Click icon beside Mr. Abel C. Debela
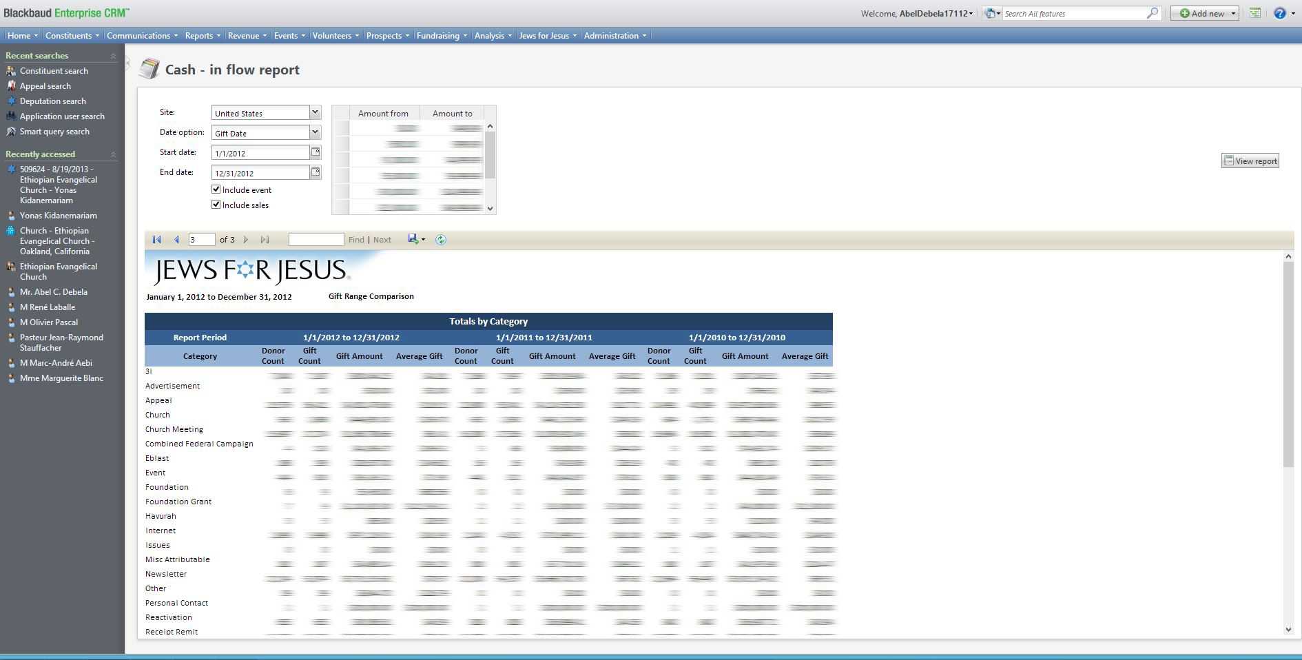Screen dimensions: 1302x660 [11, 292]
